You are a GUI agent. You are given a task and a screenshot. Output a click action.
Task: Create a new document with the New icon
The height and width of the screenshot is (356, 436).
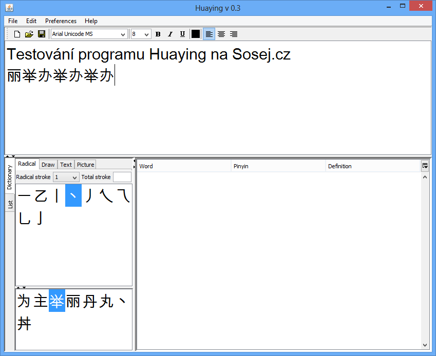[x=17, y=34]
